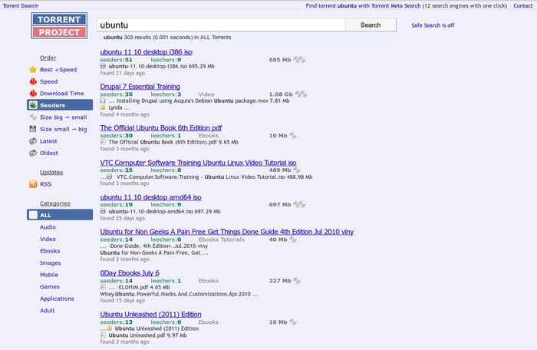The width and height of the screenshot is (537, 350).
Task: Click the disc icon beside The Official Ubuntu Book size
Action: tap(293, 135)
